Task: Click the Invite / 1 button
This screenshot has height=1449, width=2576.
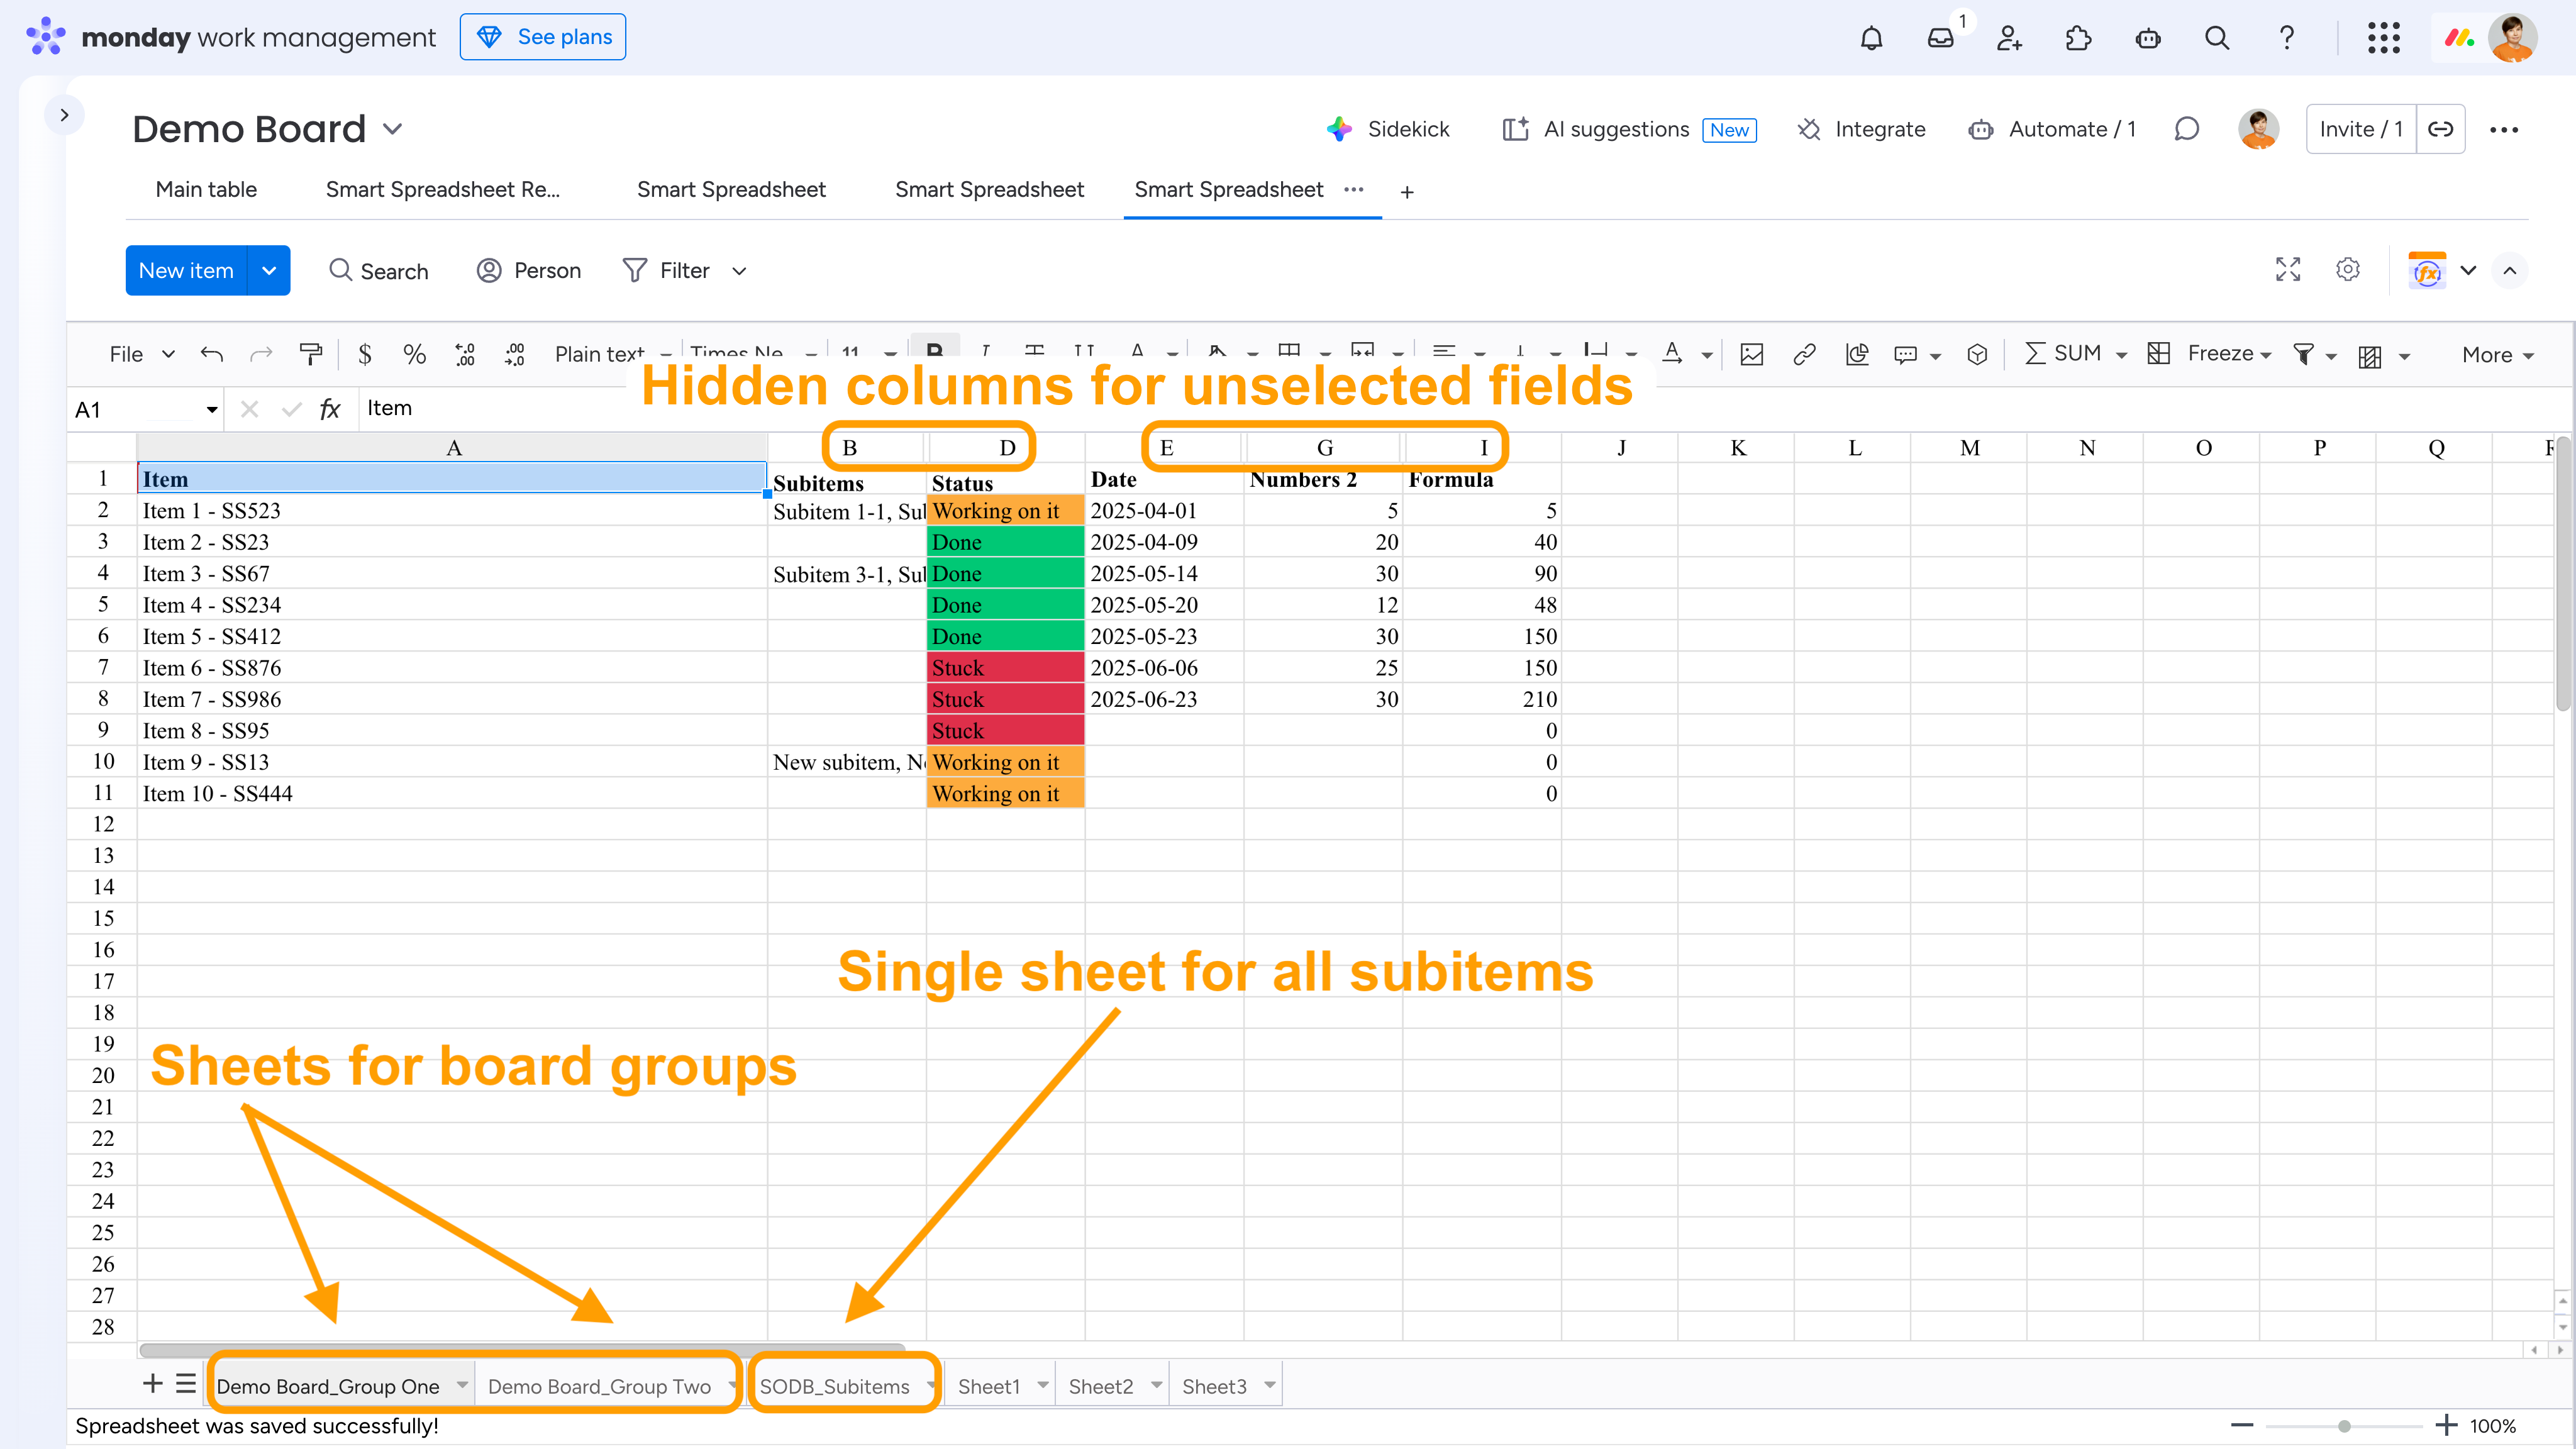Action: click(x=2360, y=129)
